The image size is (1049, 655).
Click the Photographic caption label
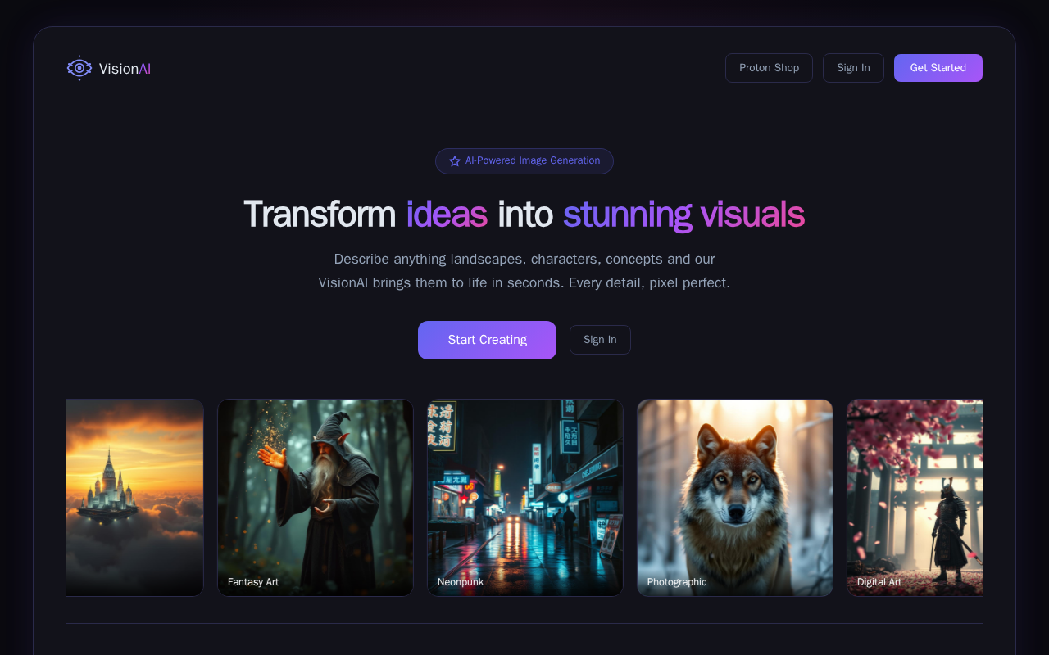pyautogui.click(x=677, y=582)
